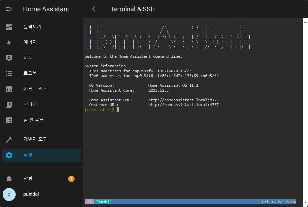
Task: Click the Home Assistant ASCII art banner
Action: tap(167, 37)
